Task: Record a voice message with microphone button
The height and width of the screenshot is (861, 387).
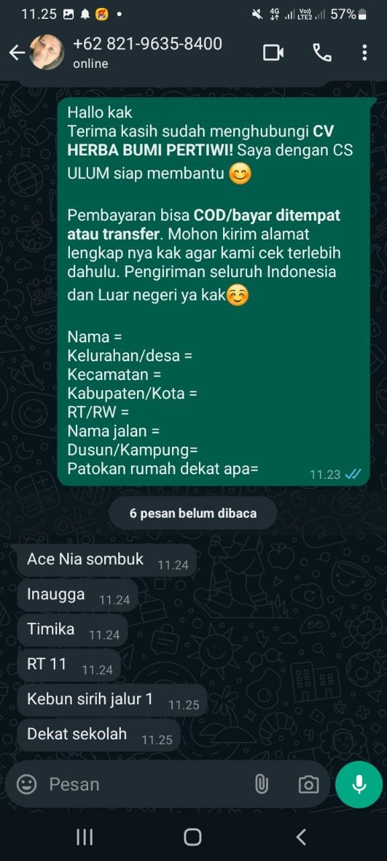Action: [359, 784]
